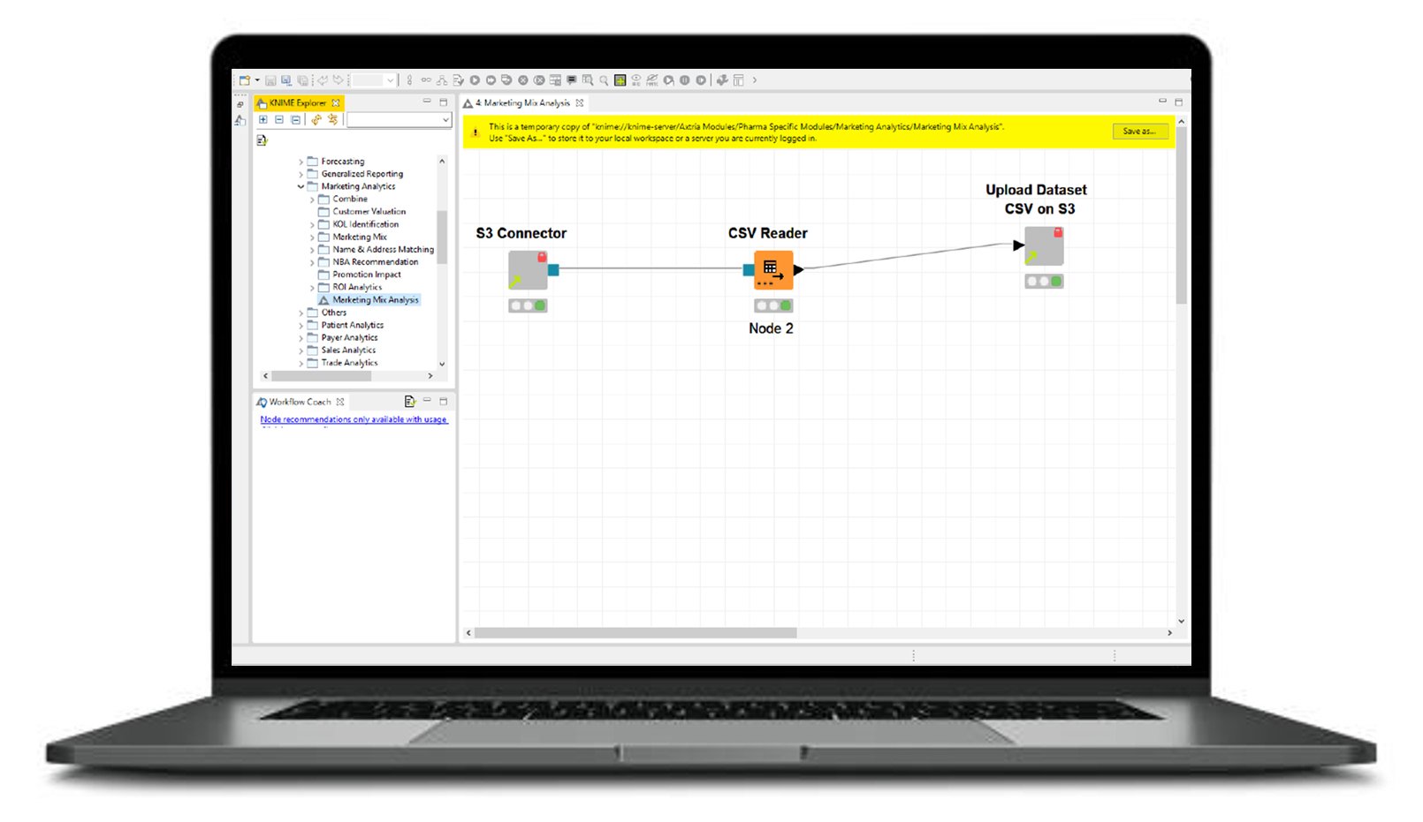The image size is (1423, 822).
Task: Click the Redo arrow in the toolbar
Action: [338, 80]
